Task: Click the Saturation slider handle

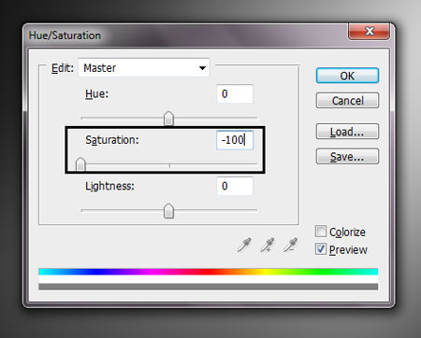Action: (80, 164)
